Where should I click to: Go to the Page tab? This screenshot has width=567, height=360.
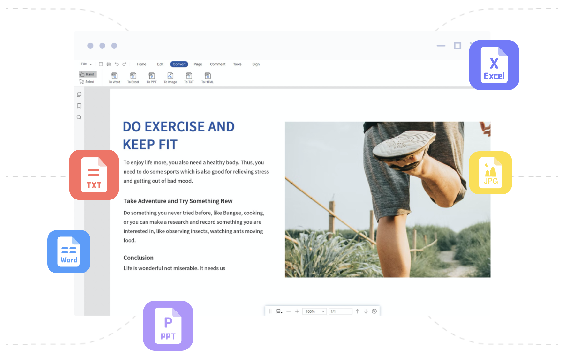[198, 64]
